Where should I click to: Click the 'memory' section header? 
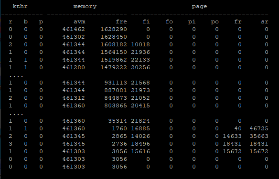pyautogui.click(x=85, y=7)
